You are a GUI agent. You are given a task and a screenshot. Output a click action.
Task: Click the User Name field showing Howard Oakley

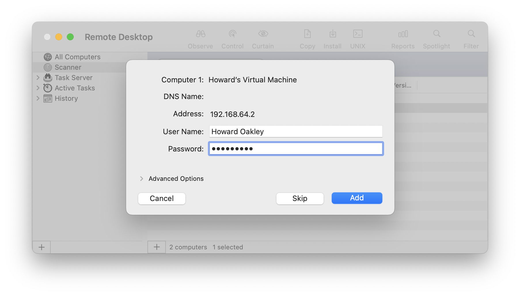(295, 131)
